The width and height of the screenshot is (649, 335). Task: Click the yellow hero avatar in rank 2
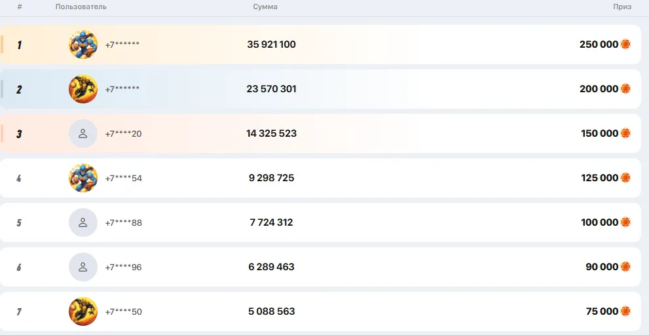point(83,89)
